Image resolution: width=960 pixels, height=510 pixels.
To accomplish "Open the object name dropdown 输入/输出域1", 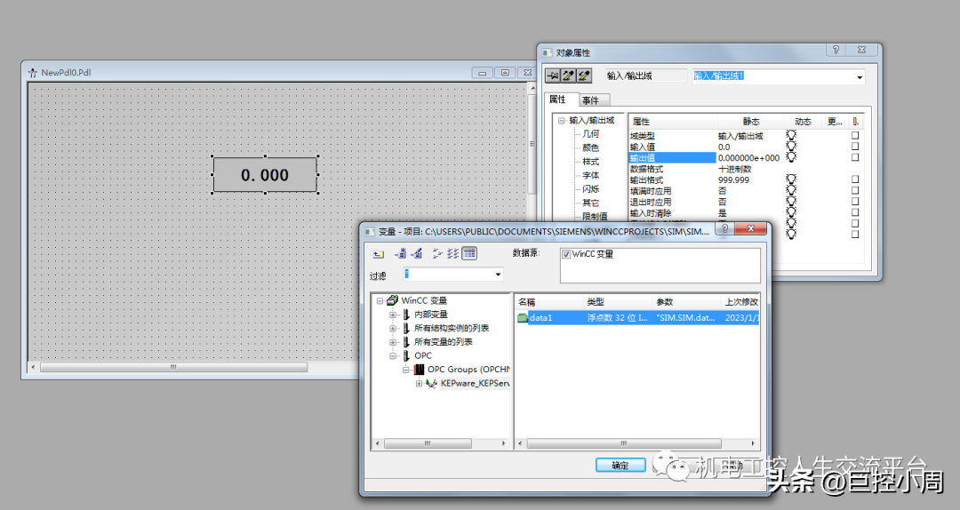I will [x=859, y=77].
